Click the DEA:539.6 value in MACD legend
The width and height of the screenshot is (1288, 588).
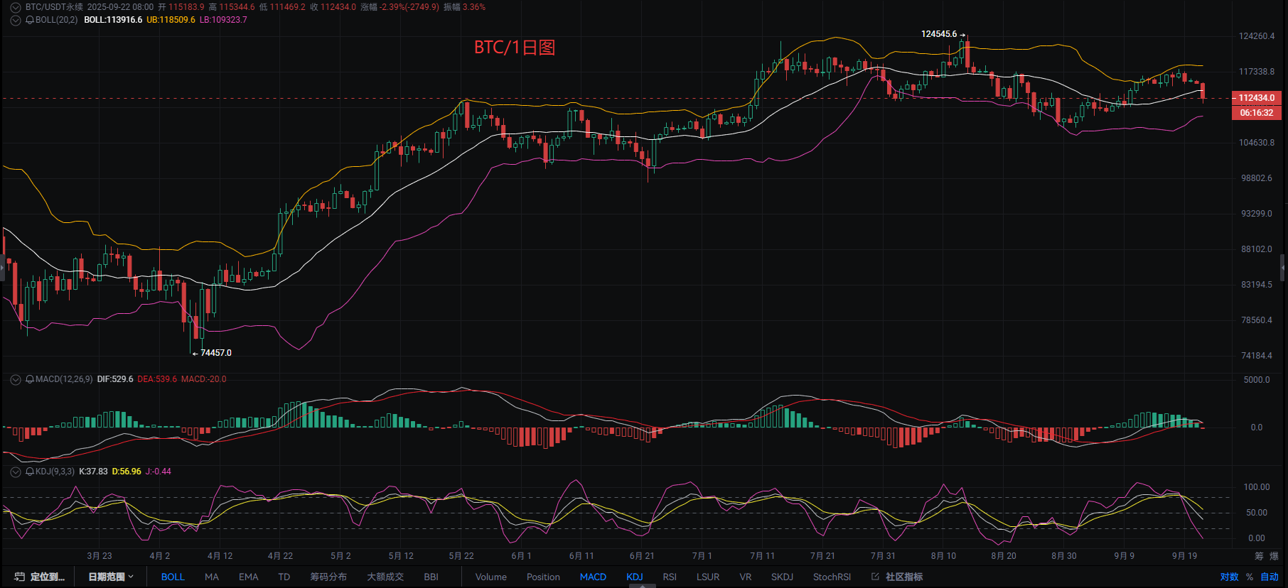pyautogui.click(x=157, y=379)
